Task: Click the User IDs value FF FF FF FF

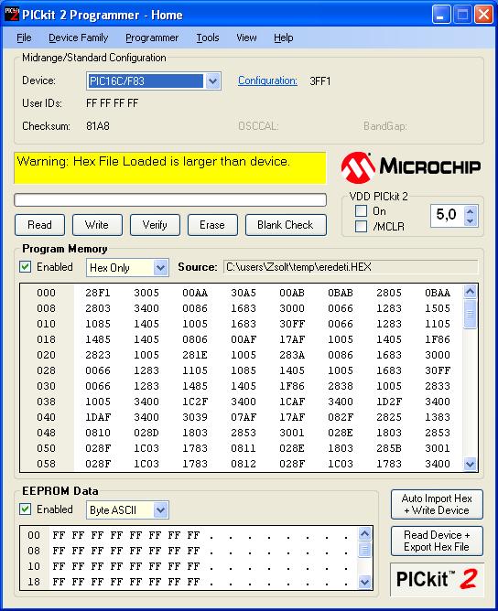Action: 113,103
